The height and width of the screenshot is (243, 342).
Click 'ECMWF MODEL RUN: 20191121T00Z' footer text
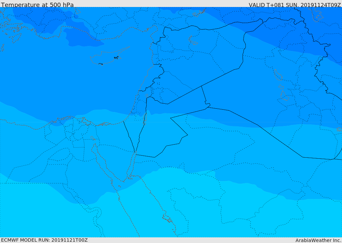pos(44,240)
